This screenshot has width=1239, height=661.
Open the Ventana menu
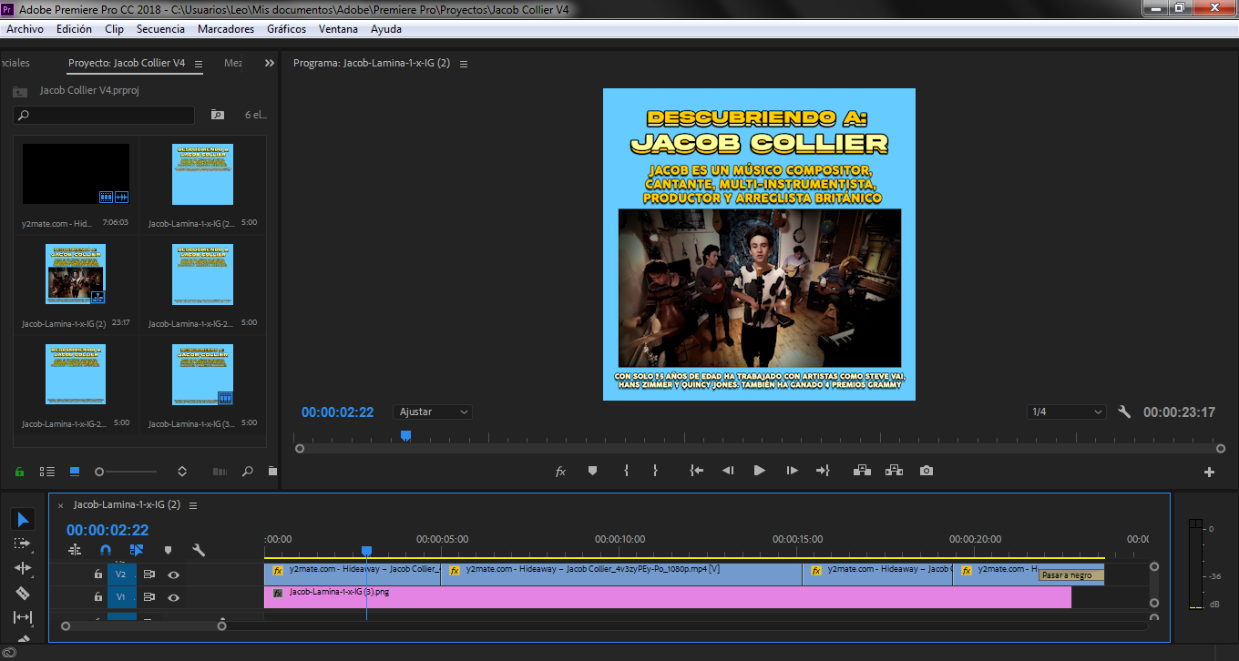[338, 29]
